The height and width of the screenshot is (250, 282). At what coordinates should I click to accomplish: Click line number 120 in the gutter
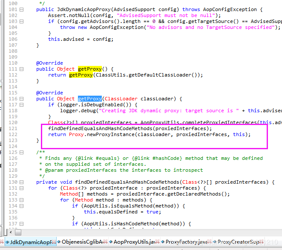click(13, 123)
